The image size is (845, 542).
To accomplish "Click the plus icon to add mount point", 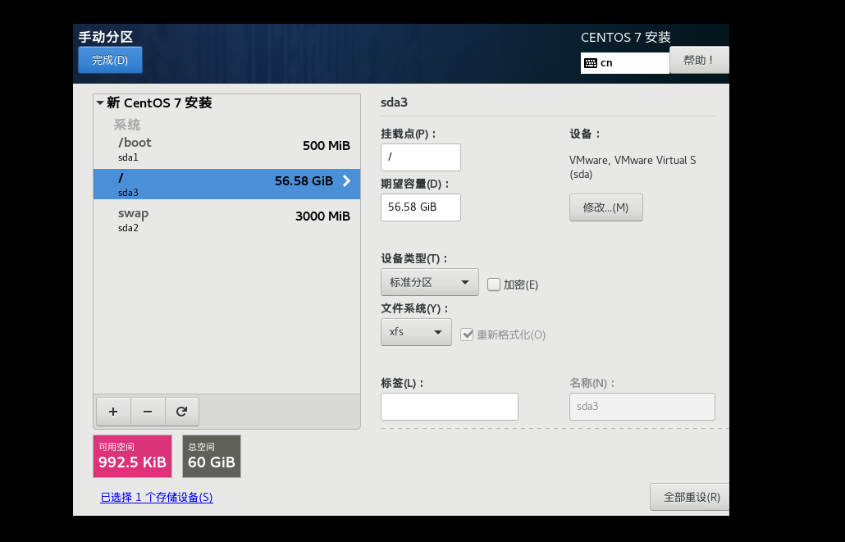I will (x=113, y=412).
